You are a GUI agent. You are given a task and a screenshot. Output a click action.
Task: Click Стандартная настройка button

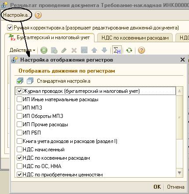coord(64,81)
